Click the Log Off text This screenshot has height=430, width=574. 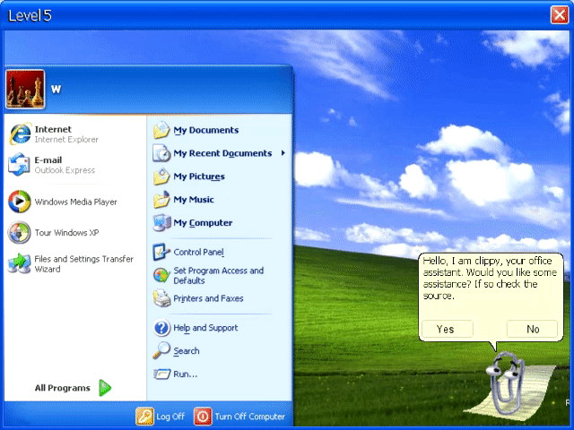click(170, 417)
